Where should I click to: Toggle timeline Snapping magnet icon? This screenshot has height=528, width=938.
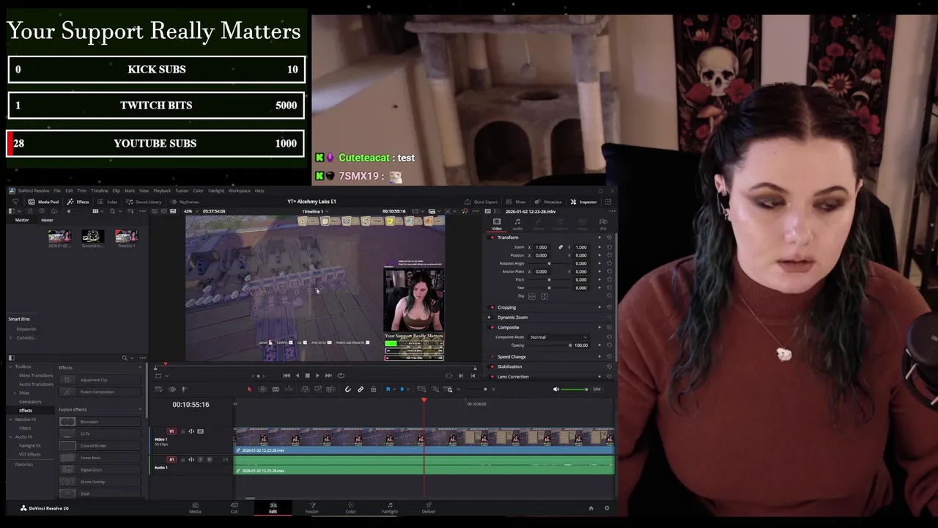point(347,389)
